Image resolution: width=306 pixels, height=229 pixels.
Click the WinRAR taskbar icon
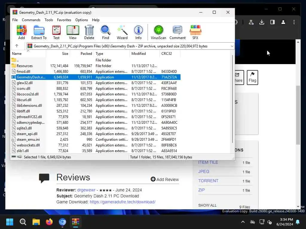tap(76, 222)
